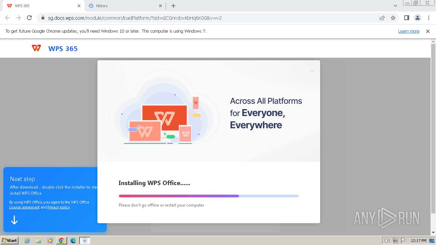Minimize the WPS installer dialog
Viewport: 436px width, 245px height.
point(312,71)
